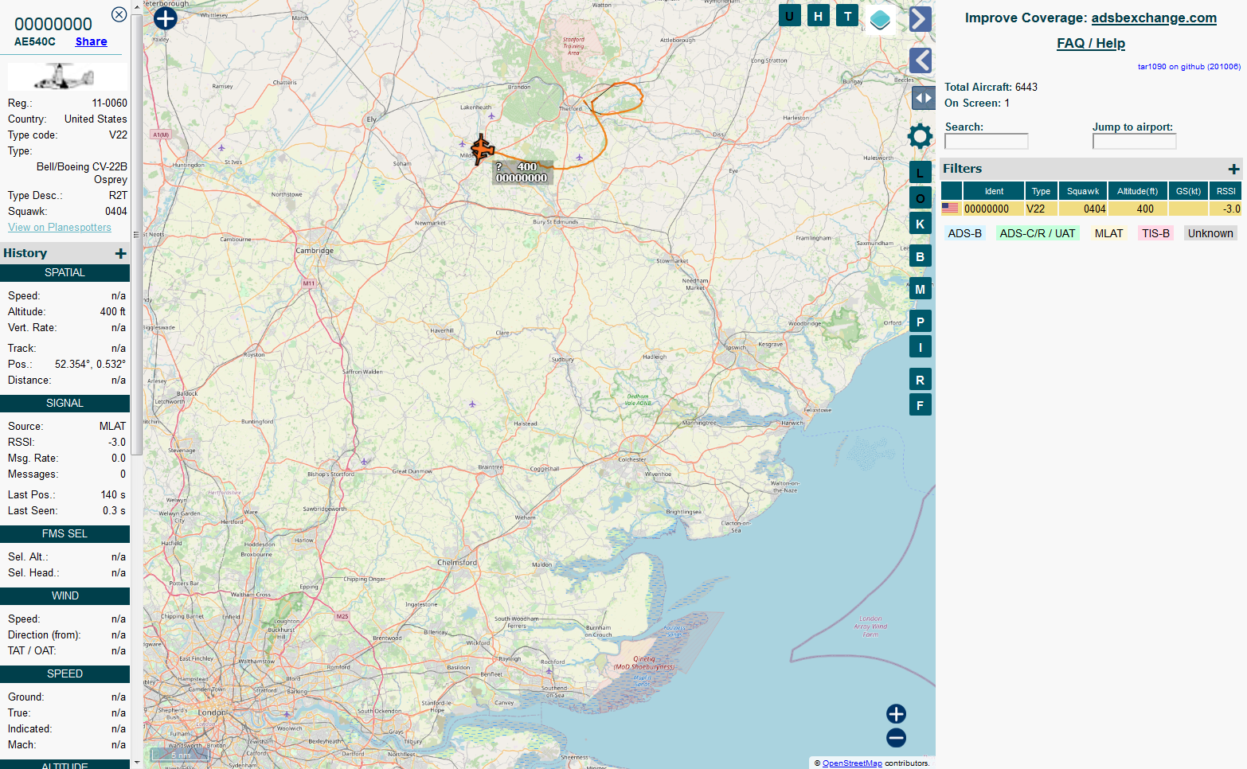Zoom in the map with plus button
Viewport: 1247px width, 769px height.
point(896,714)
